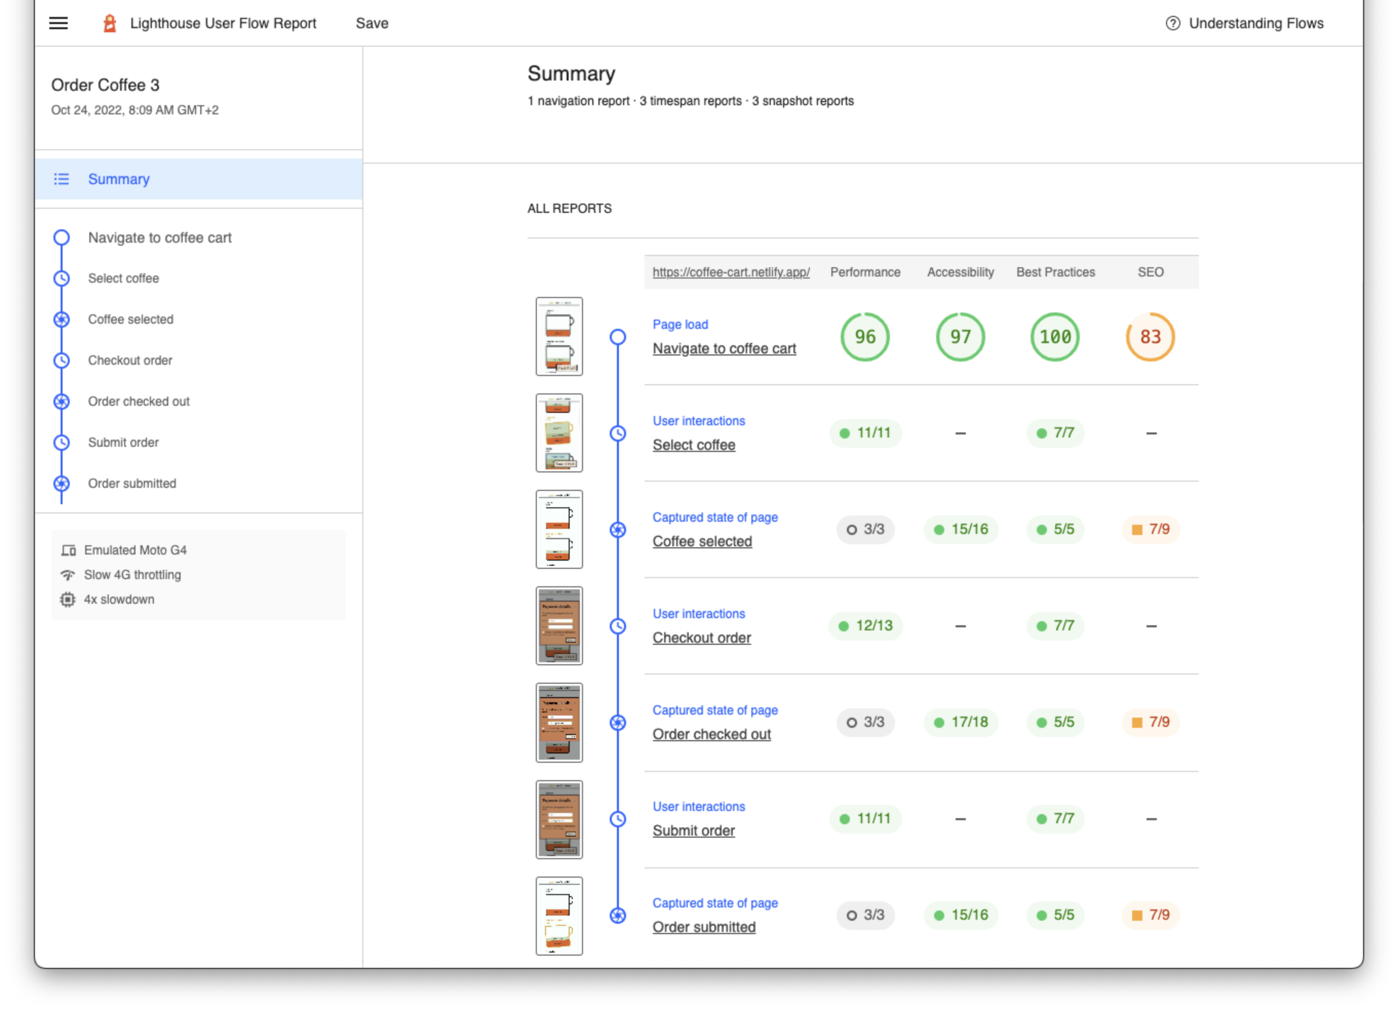The height and width of the screenshot is (1011, 1398).
Task: Click the snapshot icon beside Order submitted in sidebar
Action: [x=62, y=484]
